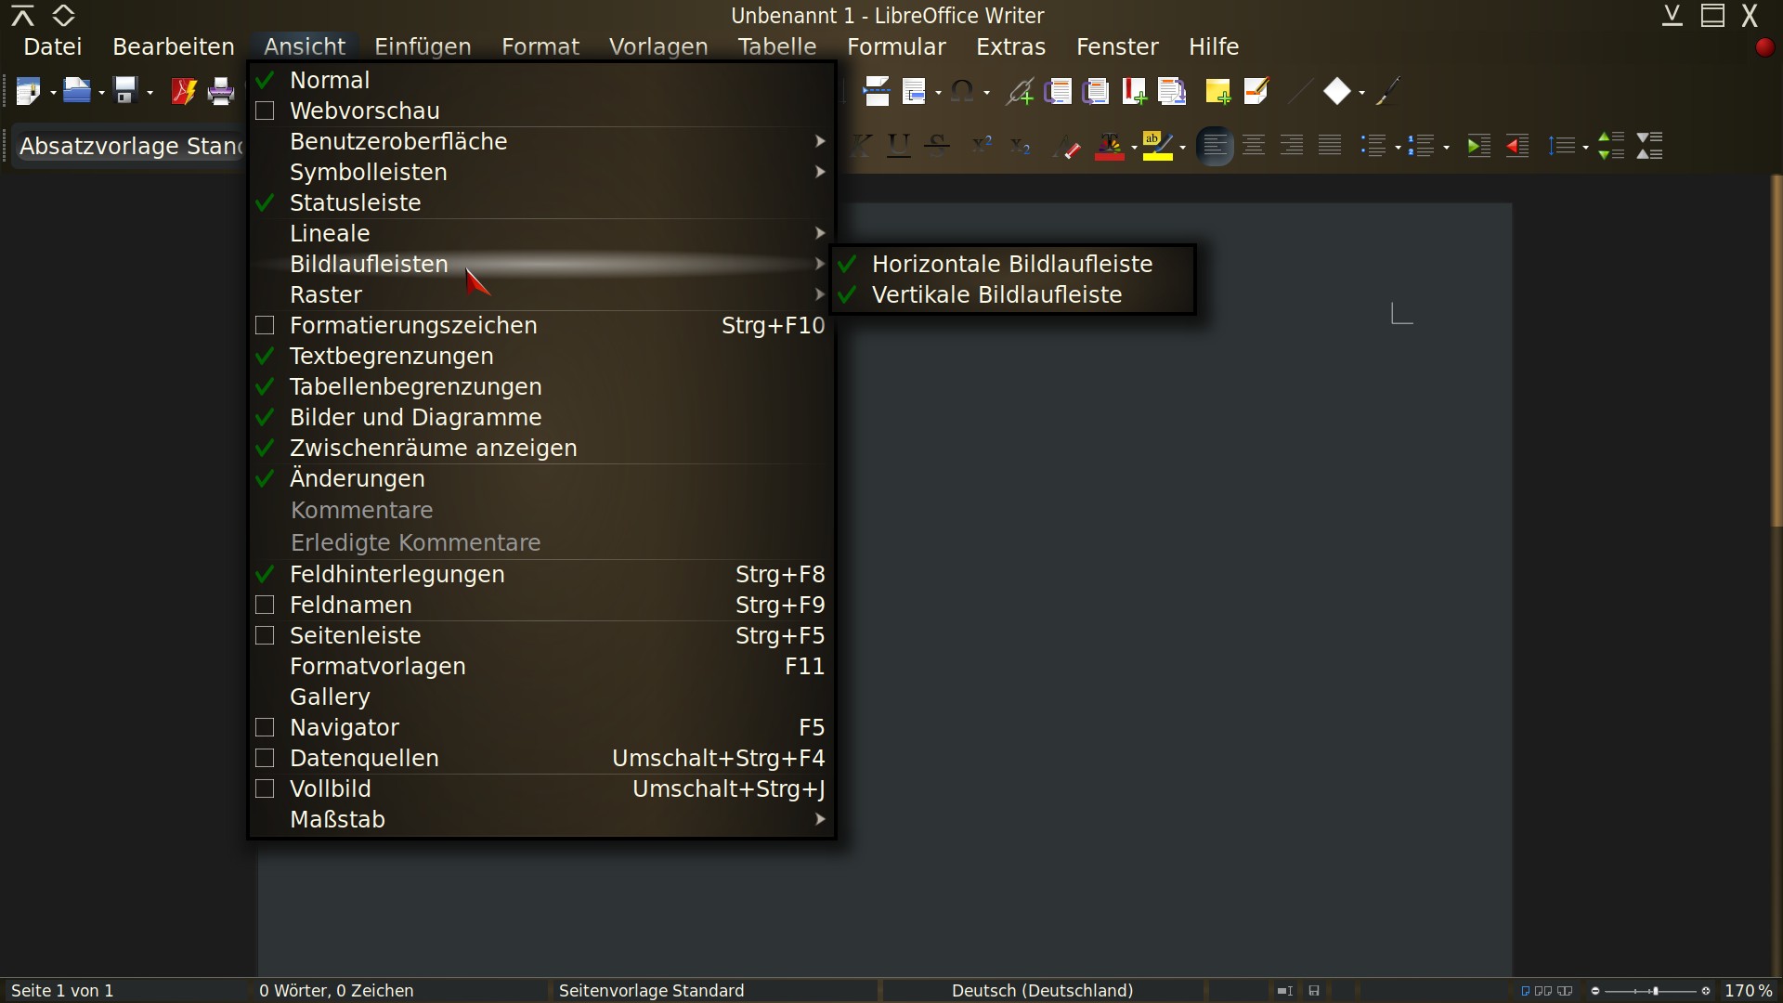Insert hyperlink icon in toolbar

pos(1021,91)
